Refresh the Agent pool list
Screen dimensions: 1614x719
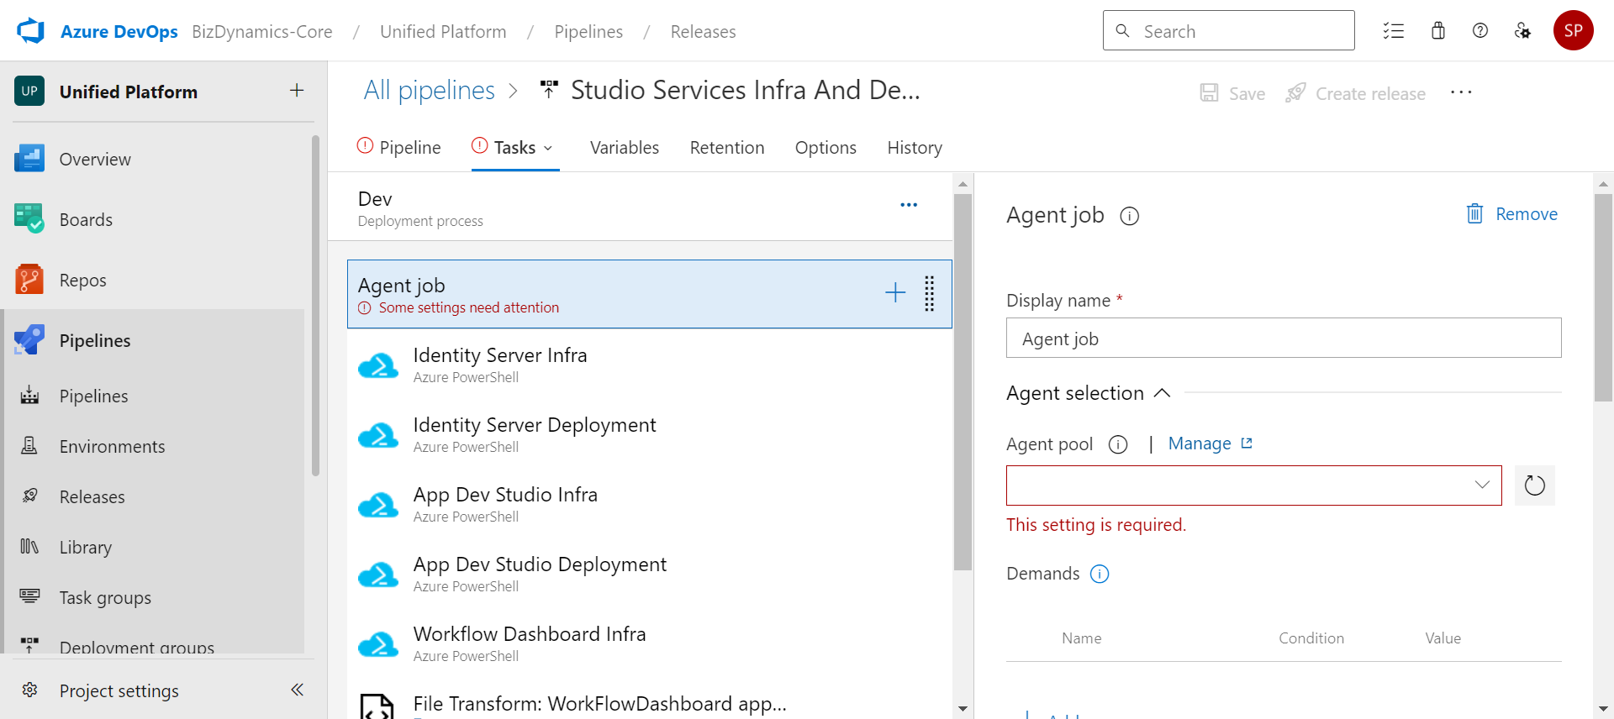(1535, 485)
